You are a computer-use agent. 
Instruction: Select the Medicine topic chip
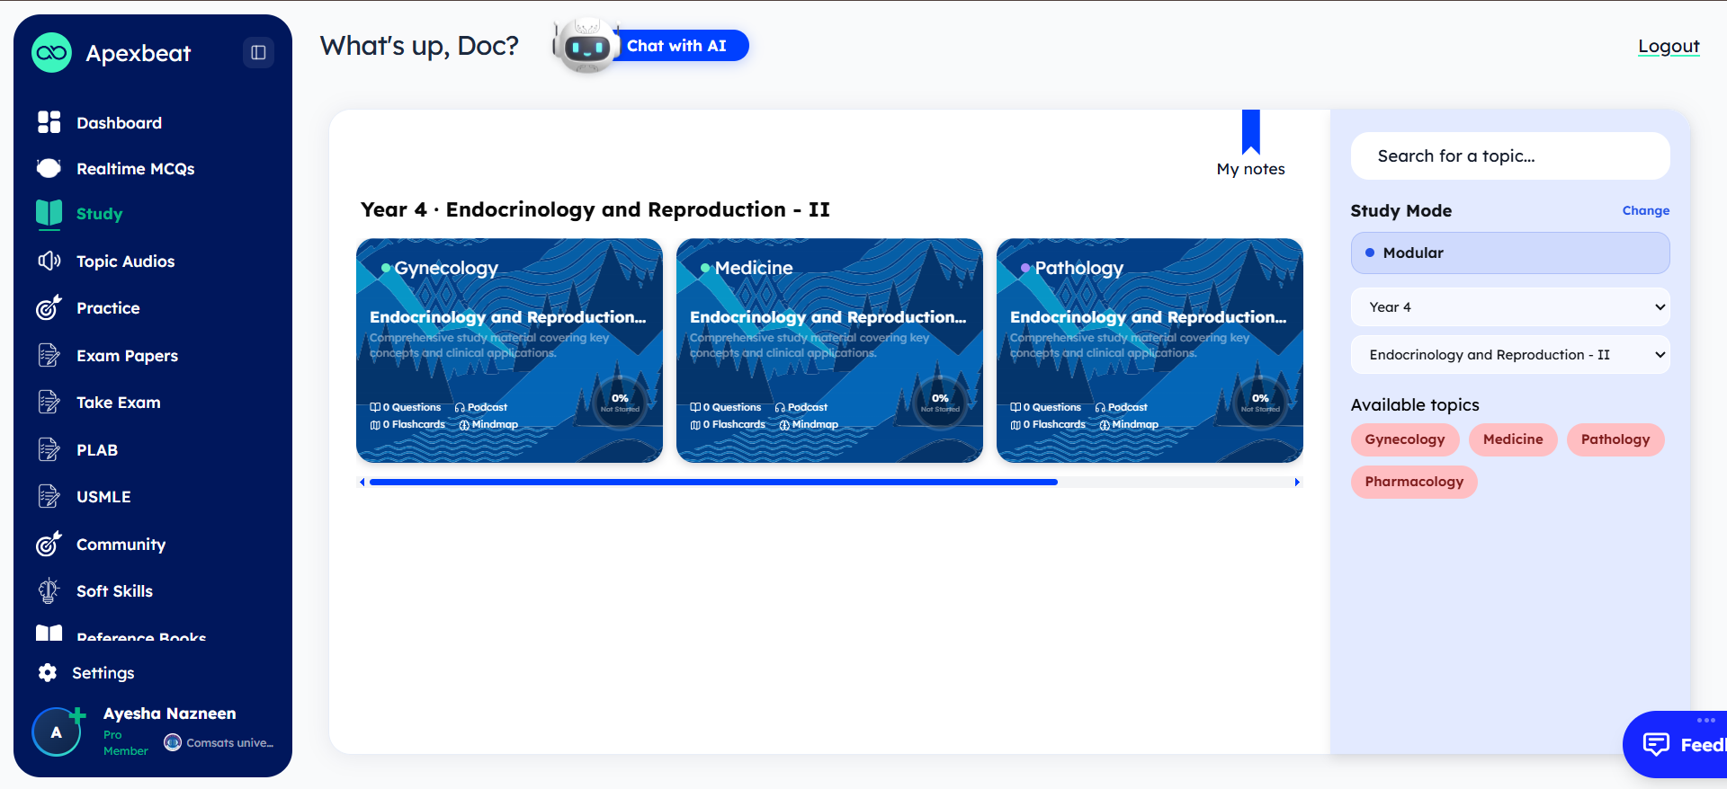[1512, 439]
